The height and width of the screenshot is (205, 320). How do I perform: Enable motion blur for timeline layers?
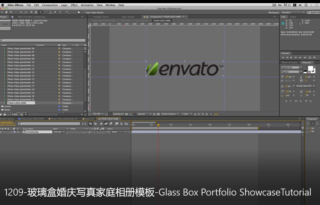[111, 124]
